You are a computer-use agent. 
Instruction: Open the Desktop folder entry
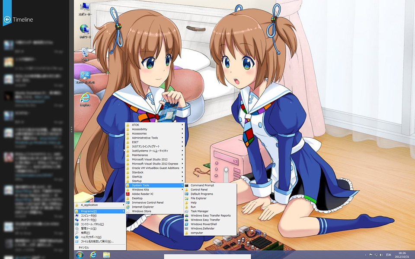[155, 198]
